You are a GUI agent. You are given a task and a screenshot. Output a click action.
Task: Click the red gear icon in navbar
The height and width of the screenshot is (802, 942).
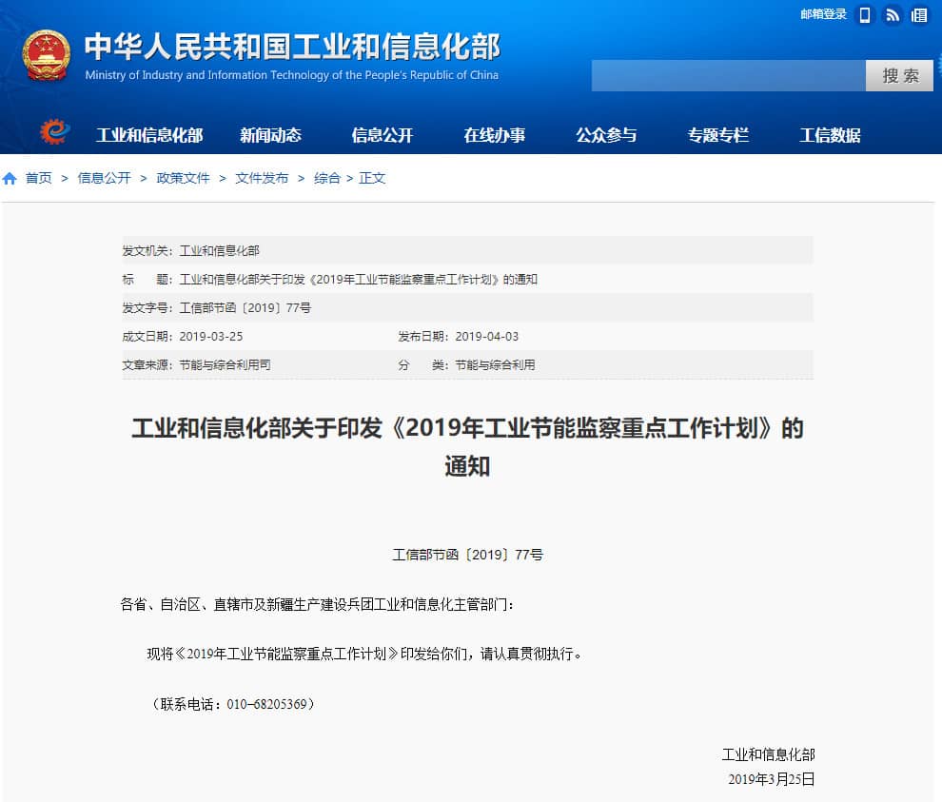(x=54, y=133)
